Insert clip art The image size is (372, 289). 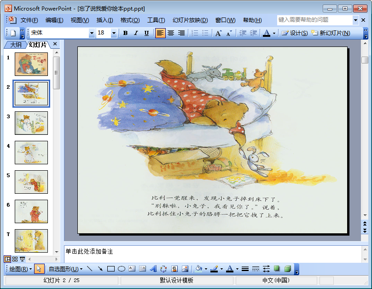pyautogui.click(x=174, y=269)
